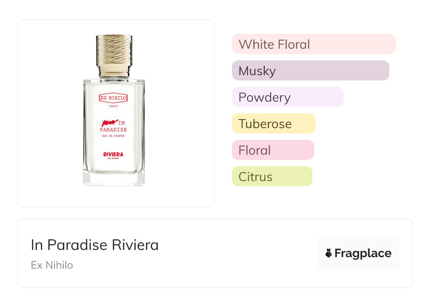This screenshot has height=305, width=430.
Task: Click the EAU DE PARFUM text on the bottle
Action: [x=114, y=136]
